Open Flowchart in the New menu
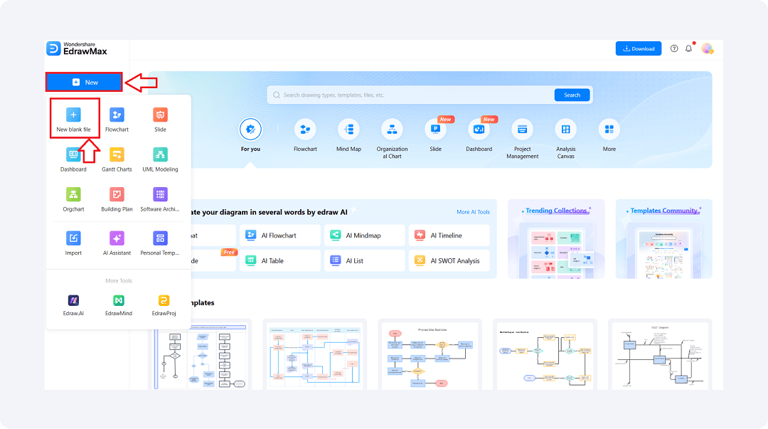The width and height of the screenshot is (768, 429). [x=117, y=119]
